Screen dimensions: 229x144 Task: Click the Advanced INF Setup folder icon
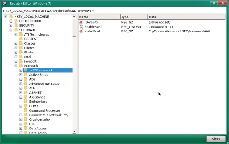pos(26,84)
